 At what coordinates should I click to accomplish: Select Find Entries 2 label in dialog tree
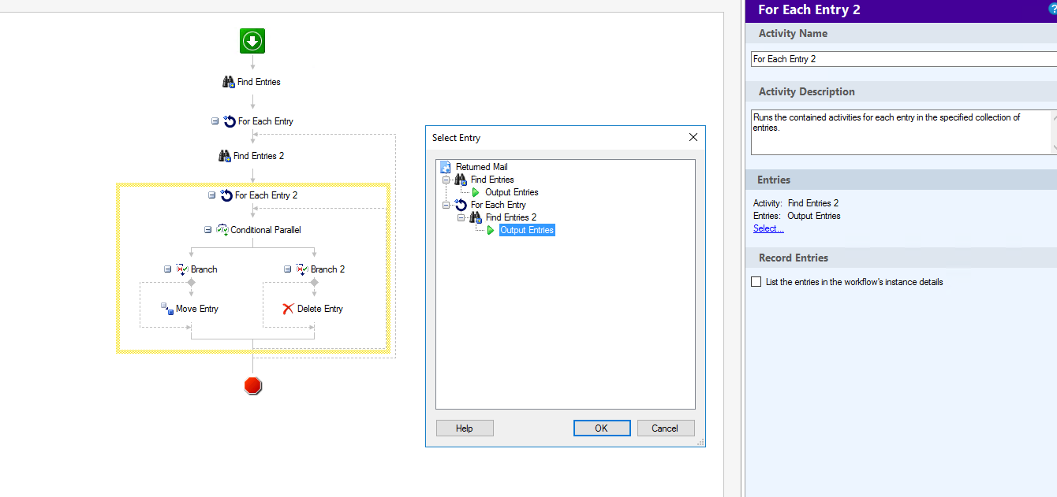511,217
